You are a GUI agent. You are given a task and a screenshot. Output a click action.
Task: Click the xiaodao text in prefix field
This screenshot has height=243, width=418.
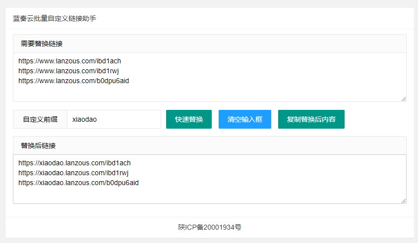tap(85, 119)
